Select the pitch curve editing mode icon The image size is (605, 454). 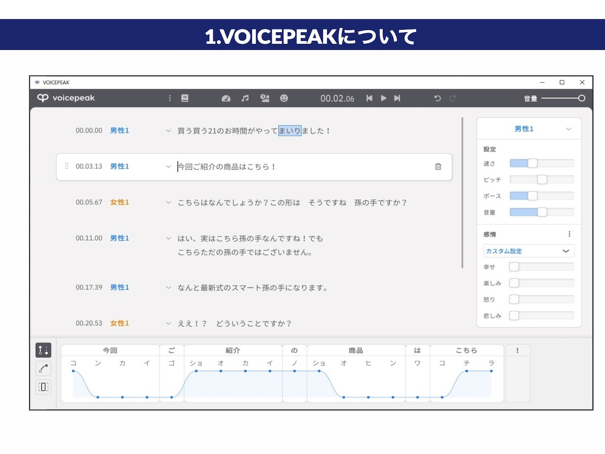point(43,369)
